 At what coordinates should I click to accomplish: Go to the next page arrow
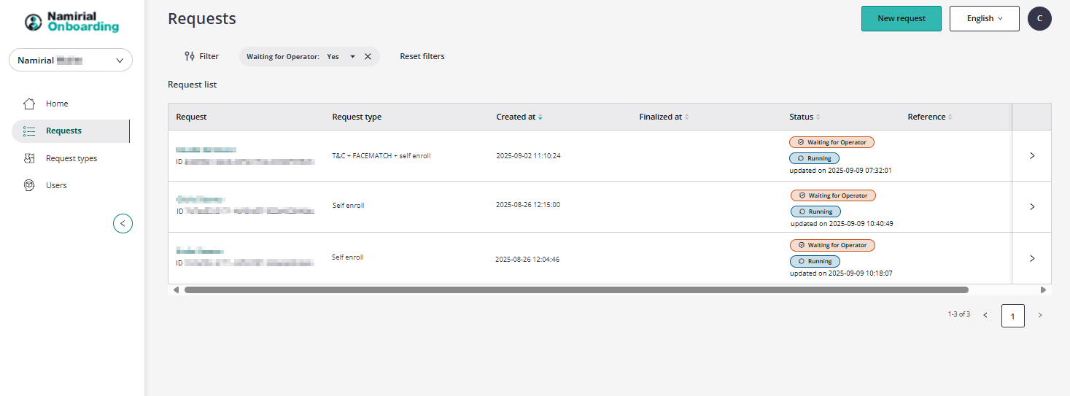click(x=1039, y=315)
